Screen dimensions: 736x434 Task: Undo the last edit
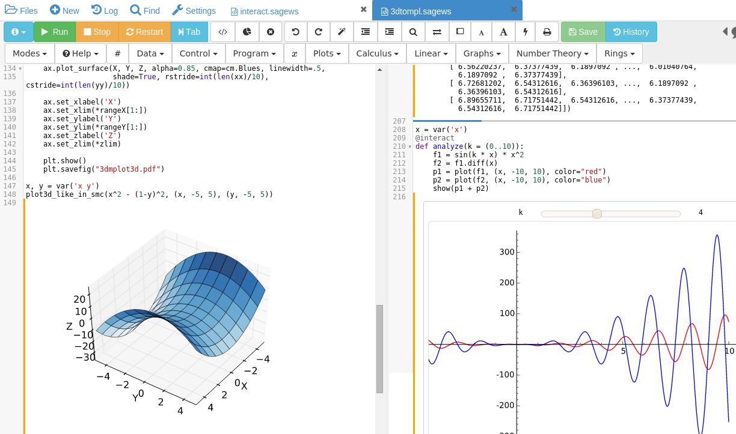[x=296, y=32]
